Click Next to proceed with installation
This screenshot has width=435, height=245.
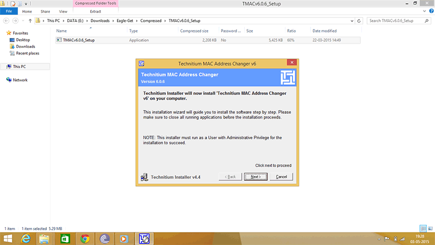[x=256, y=177]
